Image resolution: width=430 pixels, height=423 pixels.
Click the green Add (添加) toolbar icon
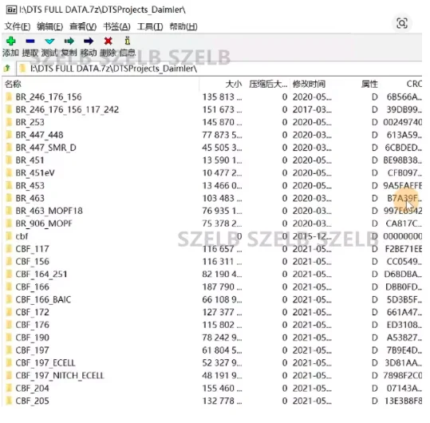[x=10, y=42]
